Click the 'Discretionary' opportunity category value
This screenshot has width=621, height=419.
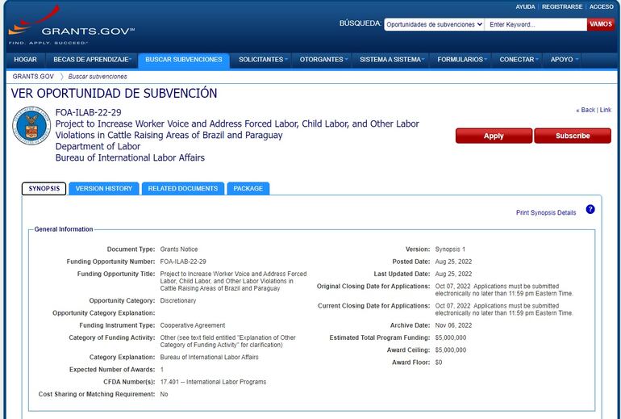pos(177,300)
